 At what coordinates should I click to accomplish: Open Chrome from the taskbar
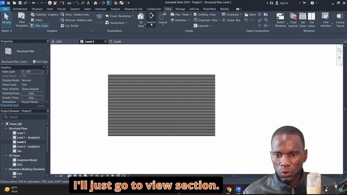click(x=229, y=190)
